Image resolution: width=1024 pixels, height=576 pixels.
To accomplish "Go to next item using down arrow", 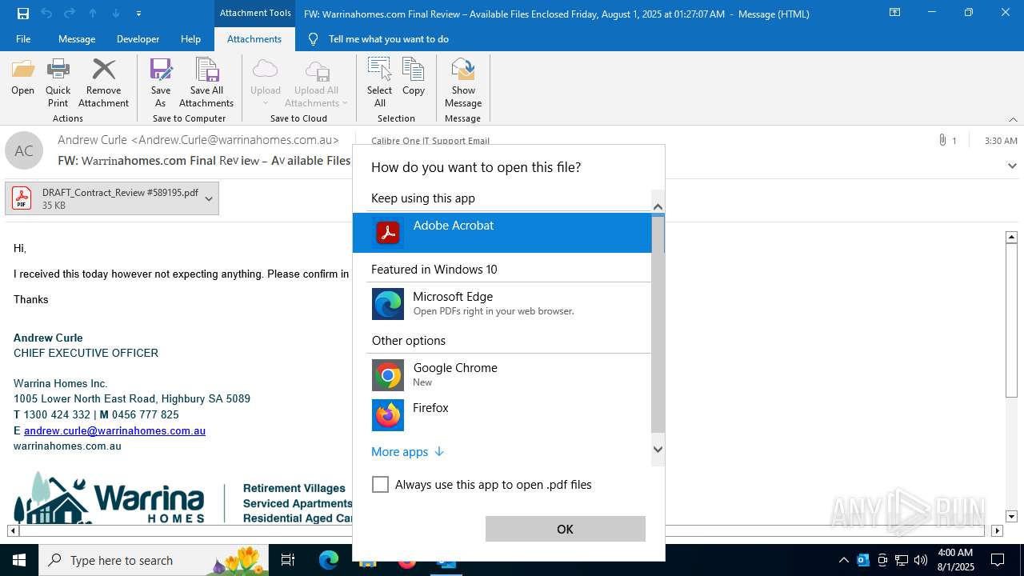I will coord(116,14).
